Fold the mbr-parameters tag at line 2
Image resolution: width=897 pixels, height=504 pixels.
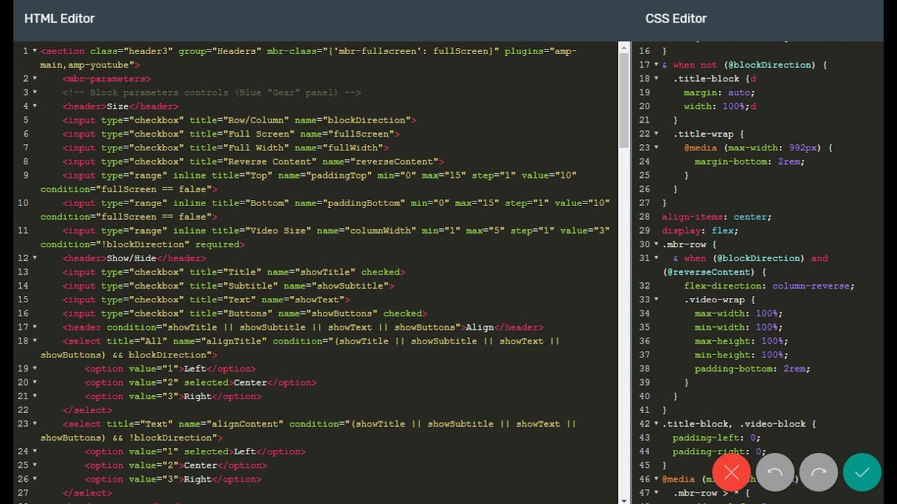[x=35, y=78]
